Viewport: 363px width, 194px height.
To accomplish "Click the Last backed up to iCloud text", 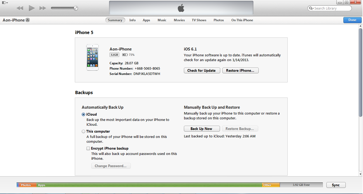I will (220, 136).
